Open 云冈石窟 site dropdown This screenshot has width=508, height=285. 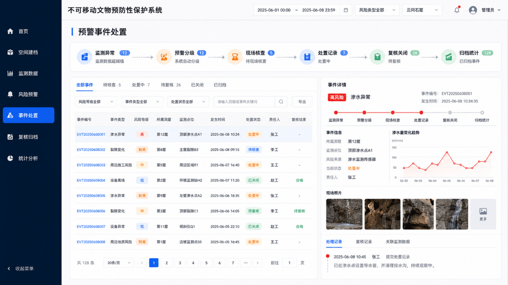pyautogui.click(x=422, y=10)
